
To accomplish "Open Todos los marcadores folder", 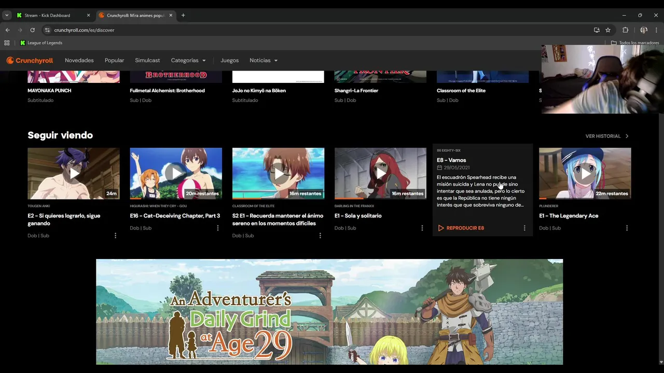I will [x=635, y=43].
